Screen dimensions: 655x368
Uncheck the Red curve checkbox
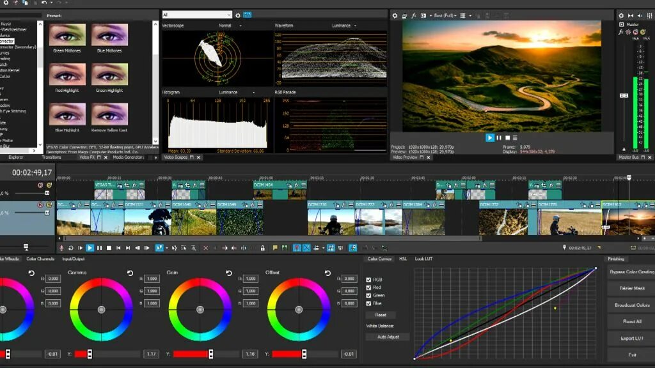pyautogui.click(x=368, y=287)
